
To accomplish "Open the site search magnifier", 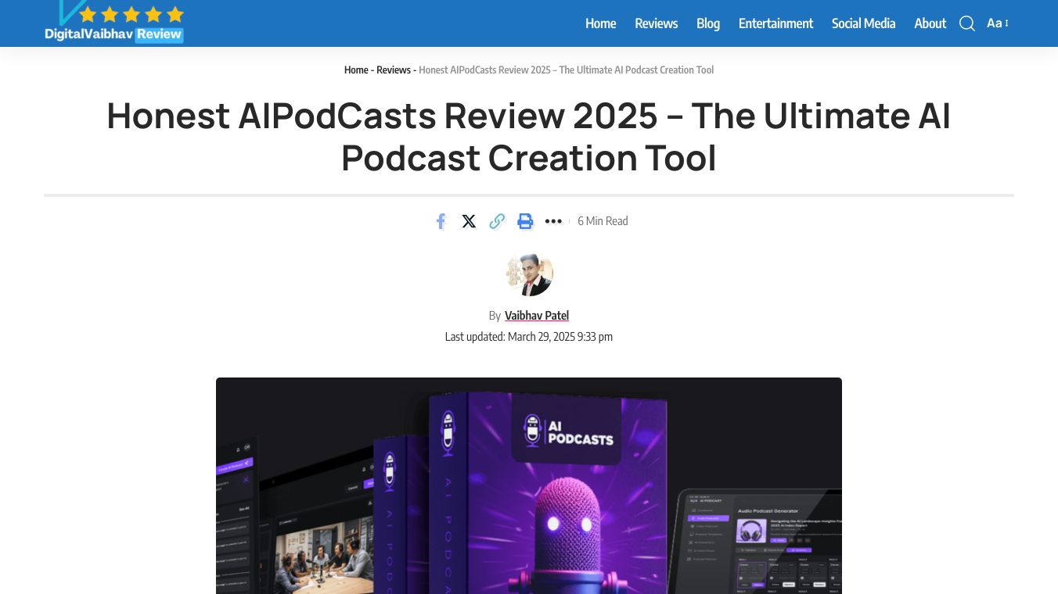I will click(967, 23).
